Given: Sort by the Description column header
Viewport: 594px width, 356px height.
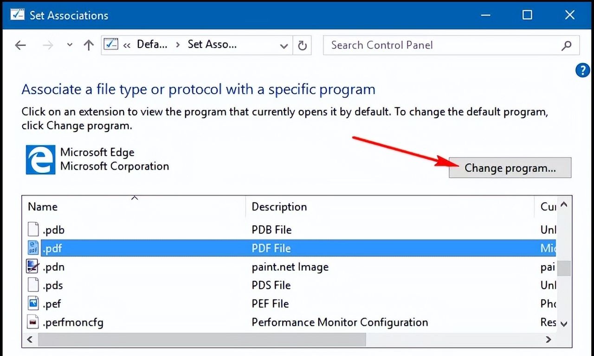Looking at the screenshot, I should tap(279, 207).
